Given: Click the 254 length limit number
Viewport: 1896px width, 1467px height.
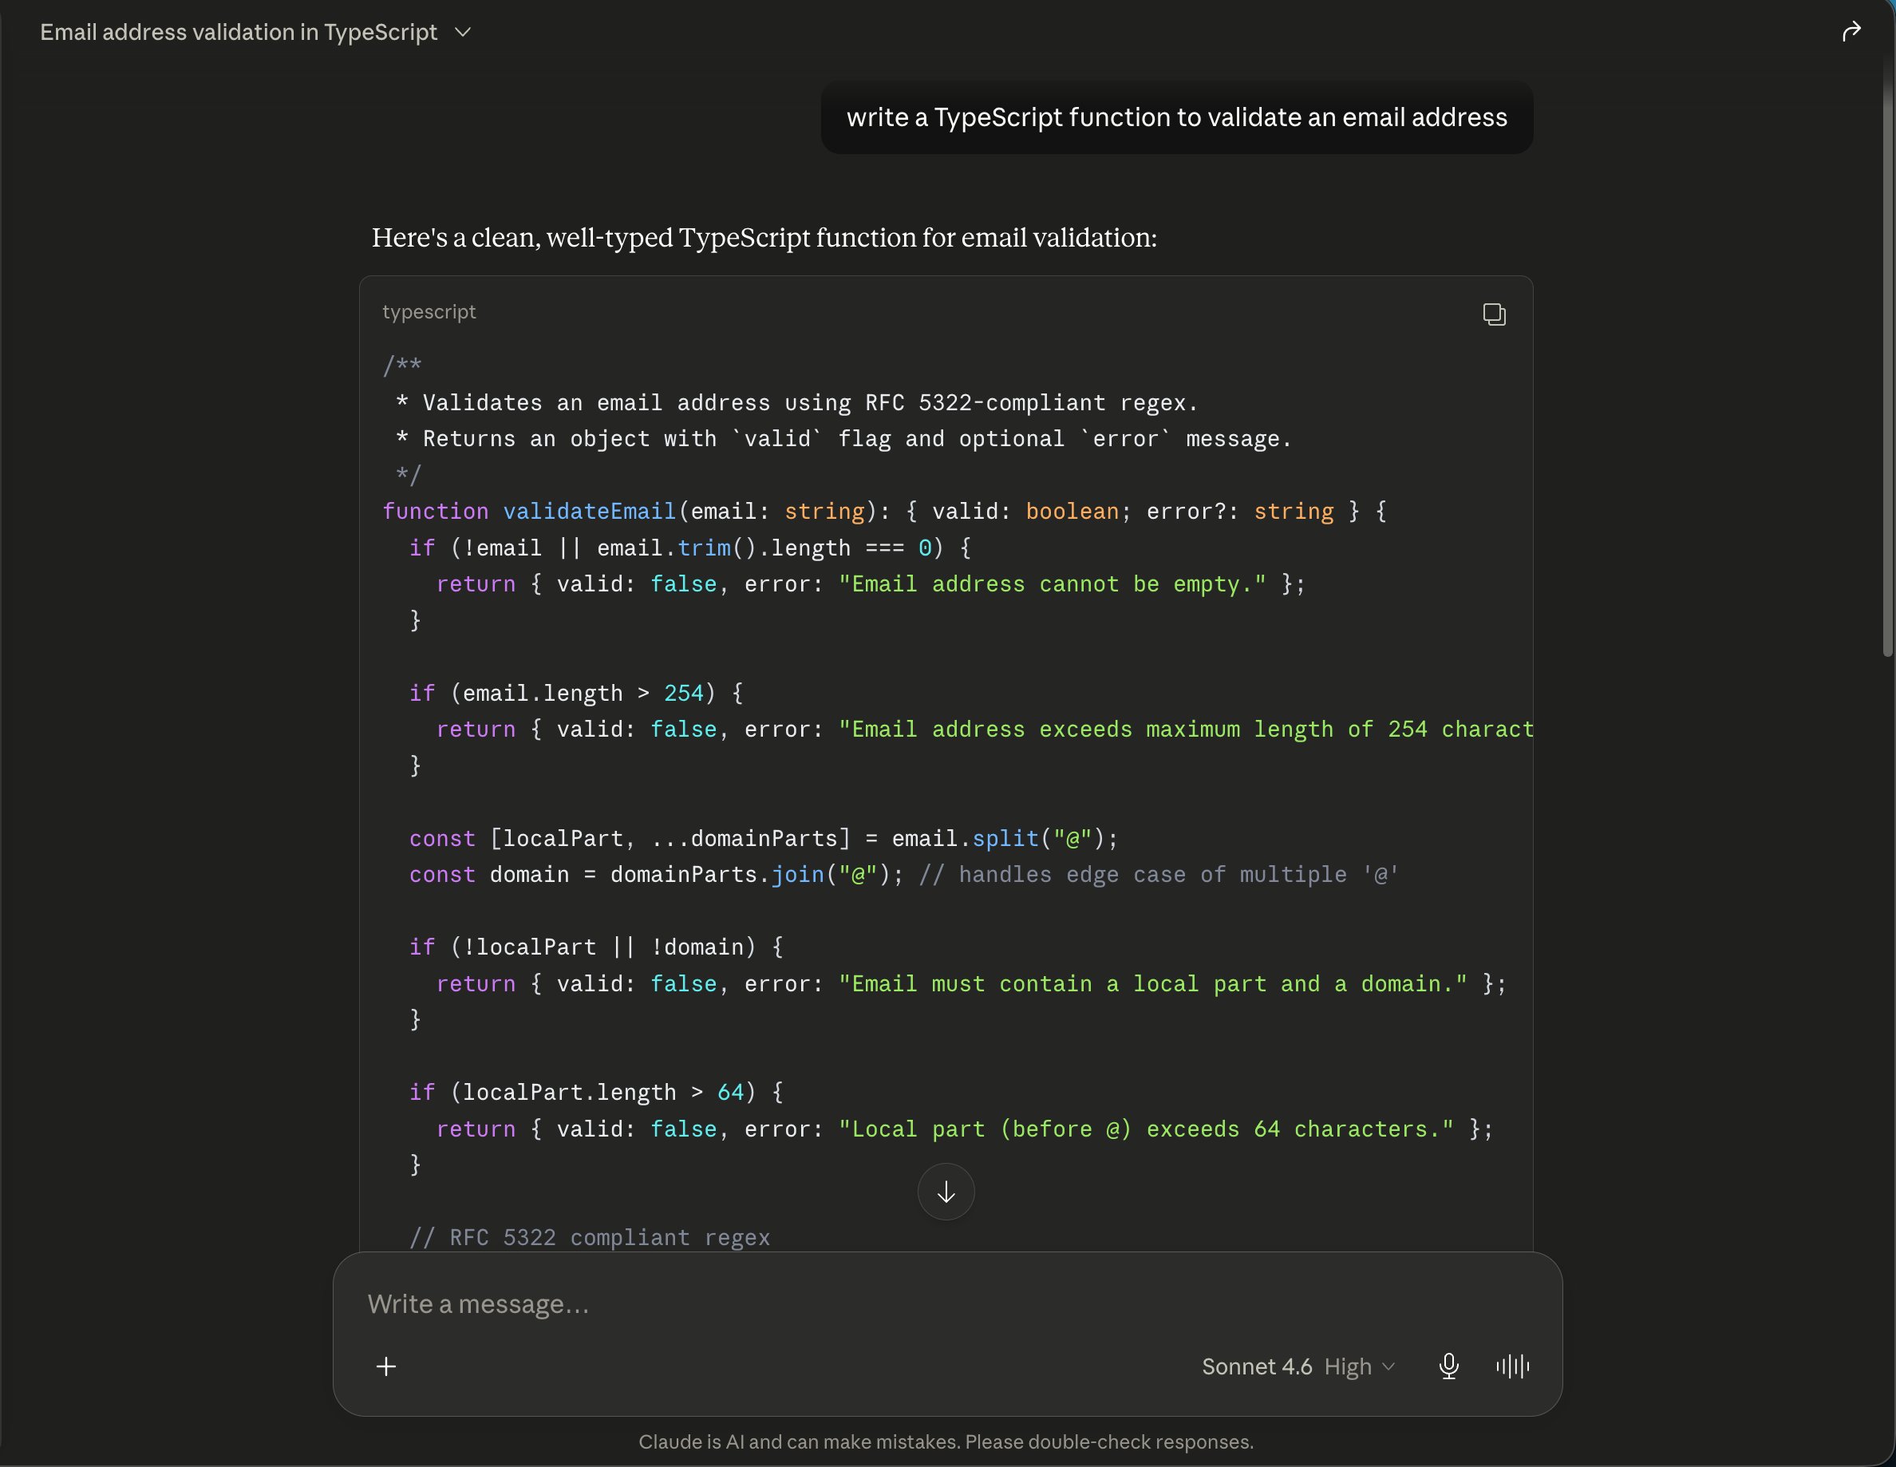Looking at the screenshot, I should click(x=683, y=693).
